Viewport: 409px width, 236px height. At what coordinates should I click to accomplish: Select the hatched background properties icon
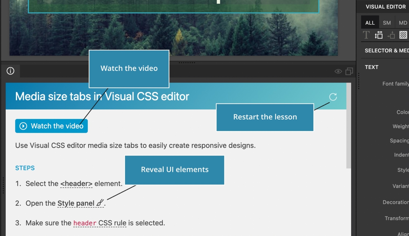tap(403, 35)
